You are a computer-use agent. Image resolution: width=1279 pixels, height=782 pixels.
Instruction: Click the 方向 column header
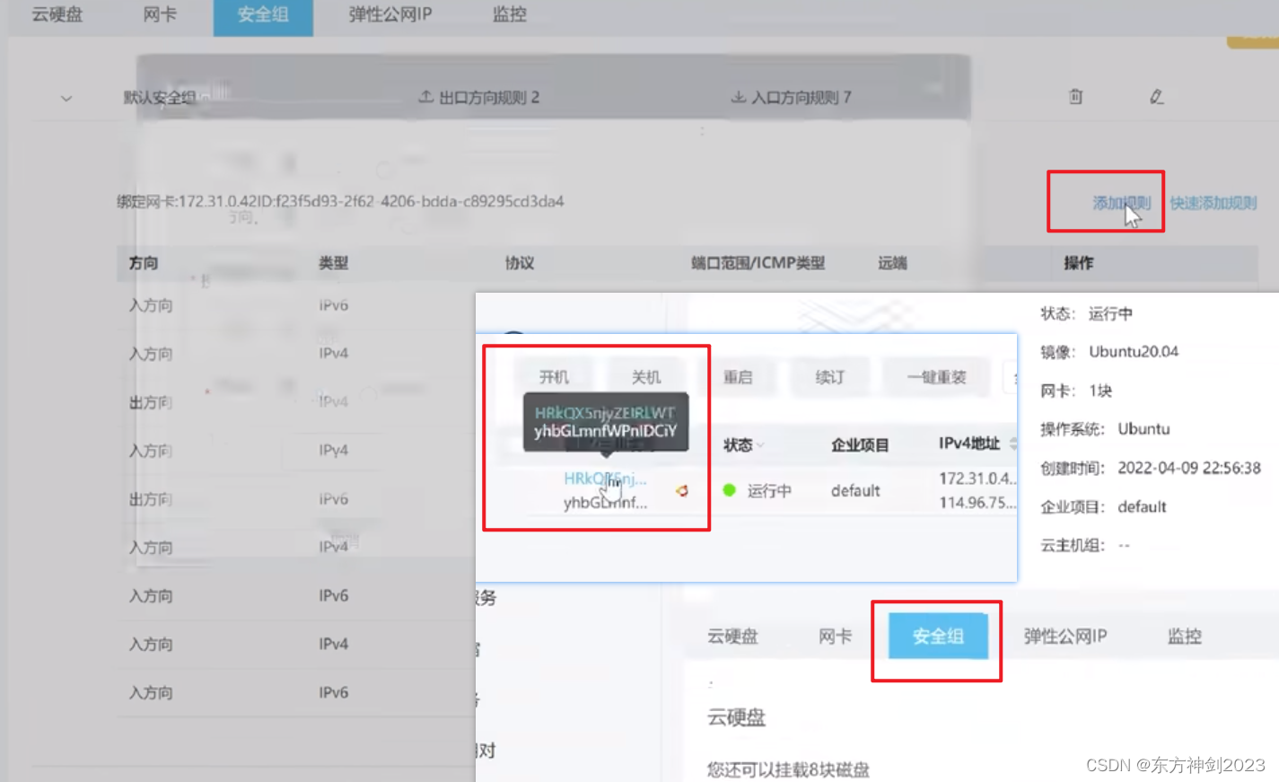[144, 263]
